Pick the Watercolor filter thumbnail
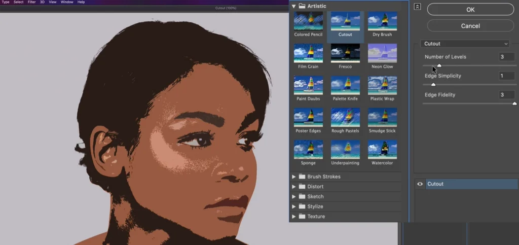519x245 pixels. point(382,149)
